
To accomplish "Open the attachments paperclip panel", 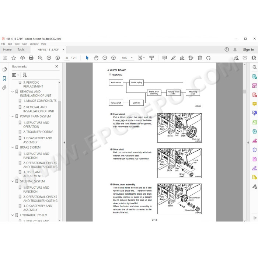I will point(4,88).
